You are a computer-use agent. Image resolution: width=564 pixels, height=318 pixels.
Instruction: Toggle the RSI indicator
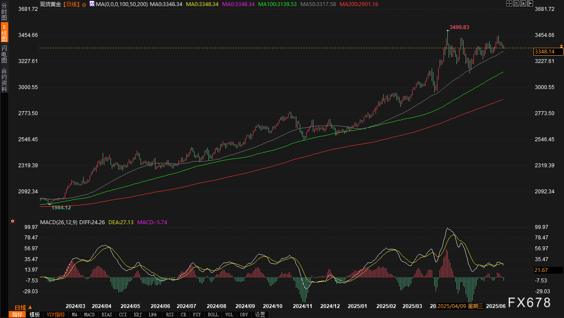click(170, 315)
